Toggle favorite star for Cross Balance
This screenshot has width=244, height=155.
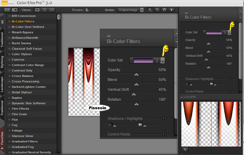(x=9, y=76)
